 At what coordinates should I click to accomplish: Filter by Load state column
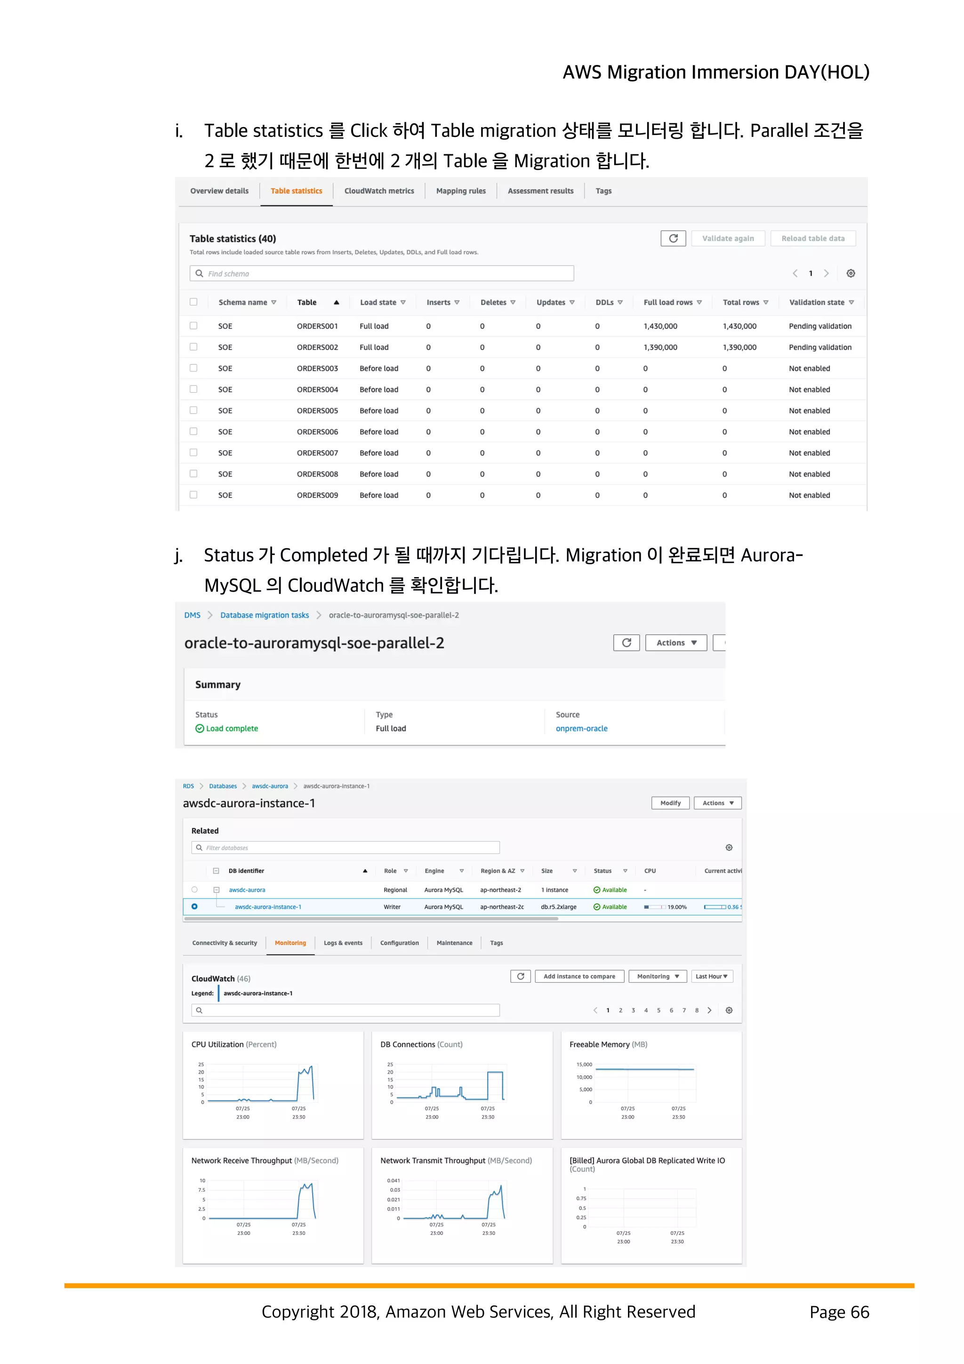pyautogui.click(x=403, y=302)
